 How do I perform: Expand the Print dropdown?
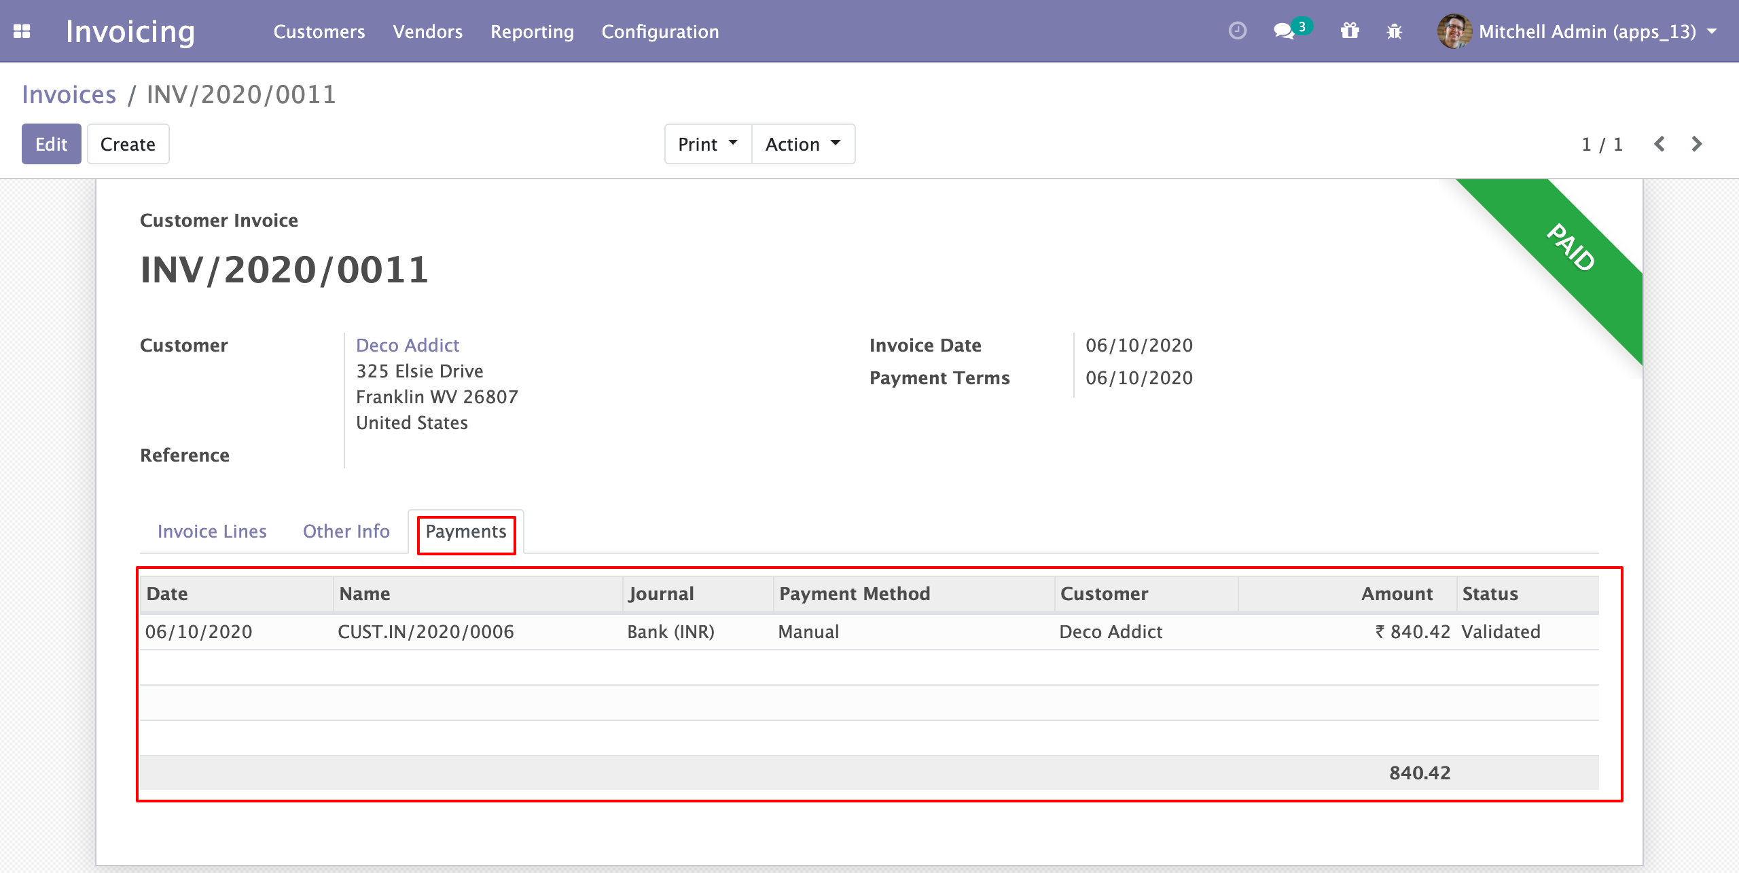[x=708, y=144]
